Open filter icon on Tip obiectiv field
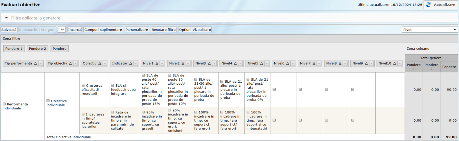Image resolution: width=459 pixels, height=141 pixels. tap(75, 63)
